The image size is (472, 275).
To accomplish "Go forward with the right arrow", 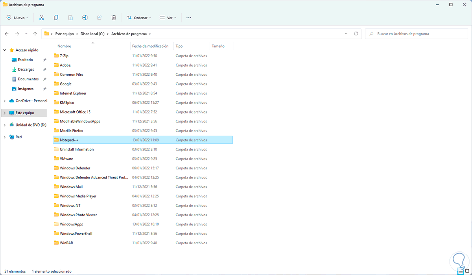I will [x=17, y=34].
